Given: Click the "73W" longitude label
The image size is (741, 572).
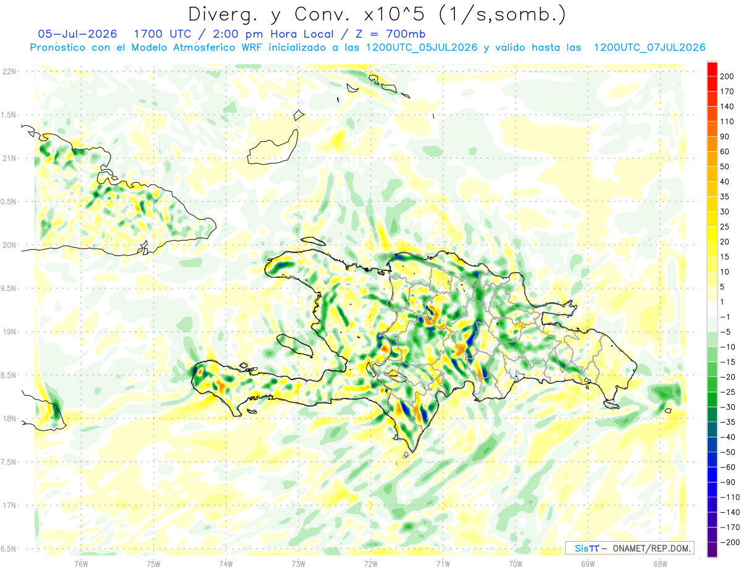Looking at the screenshot, I should pyautogui.click(x=298, y=563).
